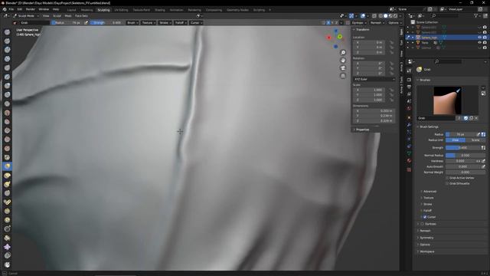Select the Crease brush tool
Screen dimensions: 490x276
(x=7, y=103)
